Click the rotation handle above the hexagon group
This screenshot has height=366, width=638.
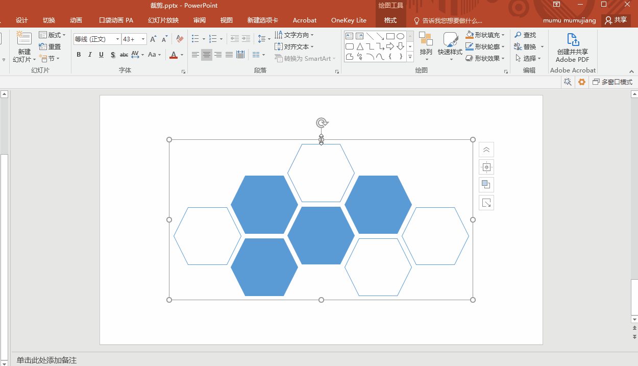(x=322, y=123)
